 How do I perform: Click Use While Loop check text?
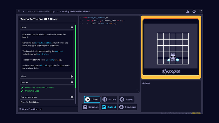[x=32, y=91]
